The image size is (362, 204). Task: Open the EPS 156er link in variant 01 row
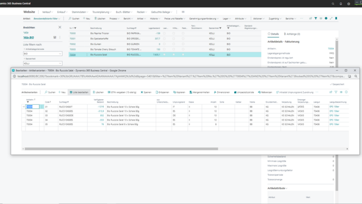coord(334,107)
